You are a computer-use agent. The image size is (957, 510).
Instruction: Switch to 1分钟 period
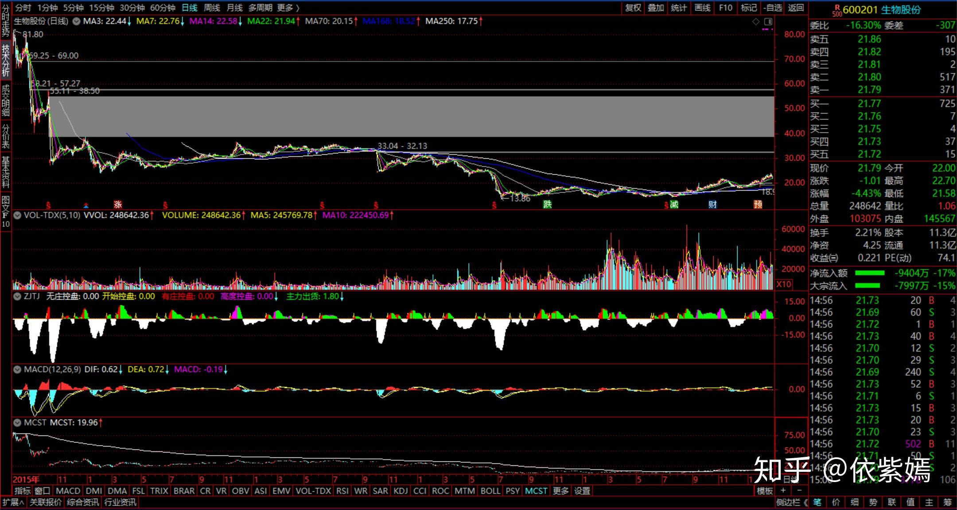click(x=47, y=8)
